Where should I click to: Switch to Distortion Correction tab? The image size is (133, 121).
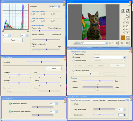pyautogui.click(x=99, y=100)
